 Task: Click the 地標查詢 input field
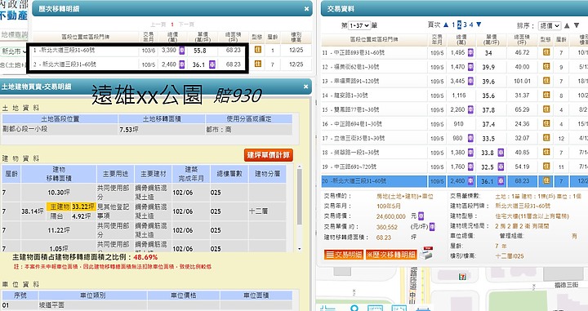tap(14, 34)
